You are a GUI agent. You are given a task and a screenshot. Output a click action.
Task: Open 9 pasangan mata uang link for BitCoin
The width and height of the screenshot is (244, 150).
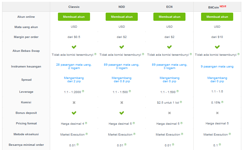click(217, 66)
